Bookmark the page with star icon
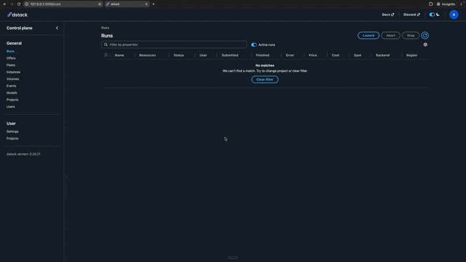The width and height of the screenshot is (466, 262). tap(100, 4)
